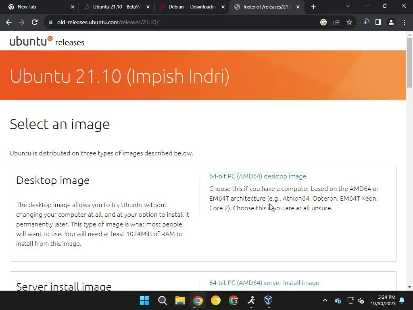Close the Debian Downloading tab
The height and width of the screenshot is (310, 413).
tap(223, 7)
